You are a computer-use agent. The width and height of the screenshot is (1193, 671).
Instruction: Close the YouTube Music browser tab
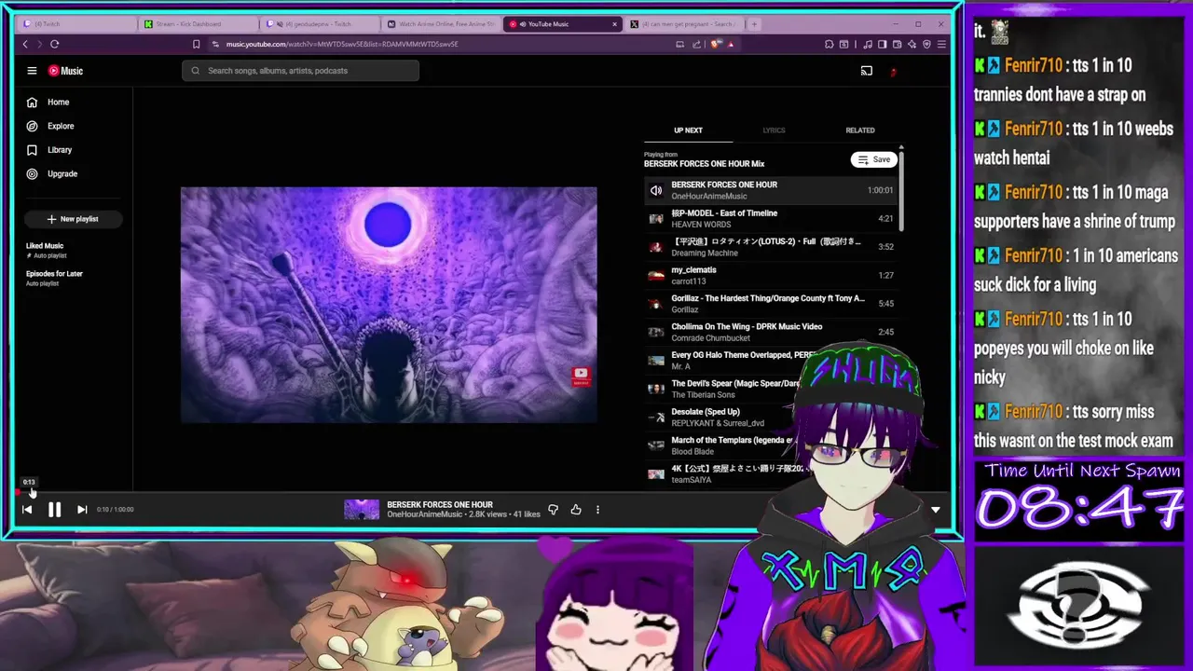click(x=614, y=24)
